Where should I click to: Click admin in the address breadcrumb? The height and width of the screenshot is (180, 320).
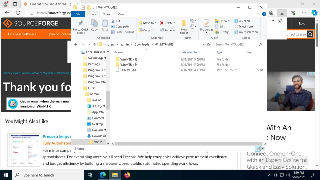[124, 44]
